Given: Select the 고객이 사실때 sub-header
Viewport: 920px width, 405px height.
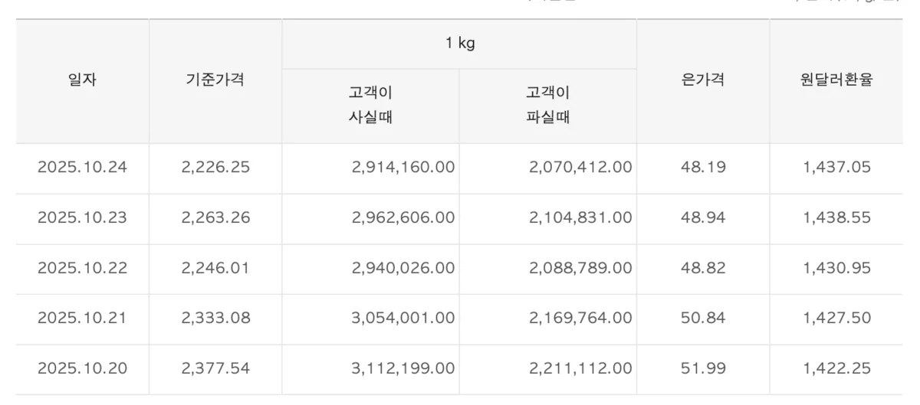Looking at the screenshot, I should 370,106.
